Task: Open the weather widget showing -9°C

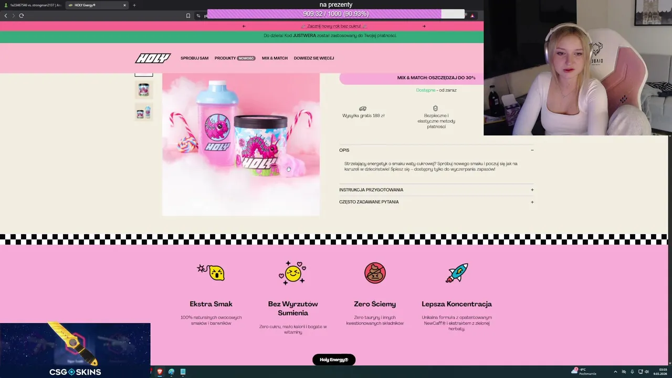Action: point(584,372)
